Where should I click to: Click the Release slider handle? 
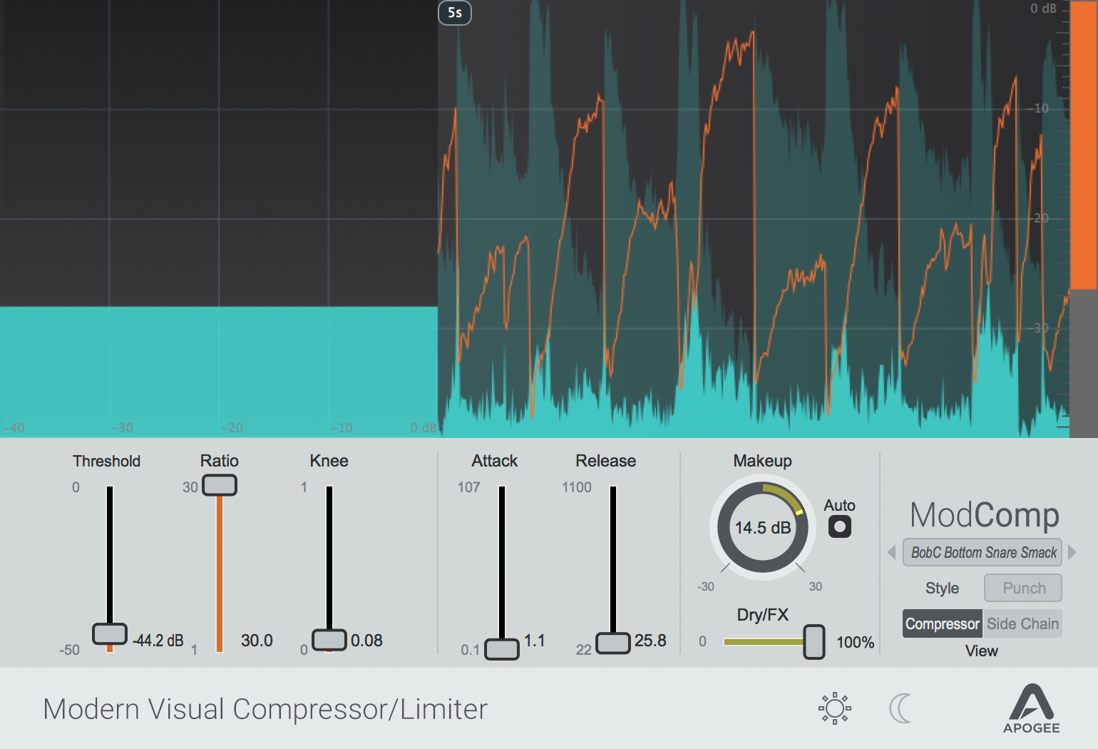[613, 642]
